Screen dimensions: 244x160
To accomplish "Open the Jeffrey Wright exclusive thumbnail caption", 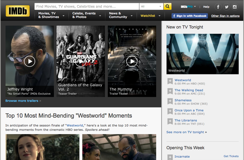I will click(x=29, y=91).
